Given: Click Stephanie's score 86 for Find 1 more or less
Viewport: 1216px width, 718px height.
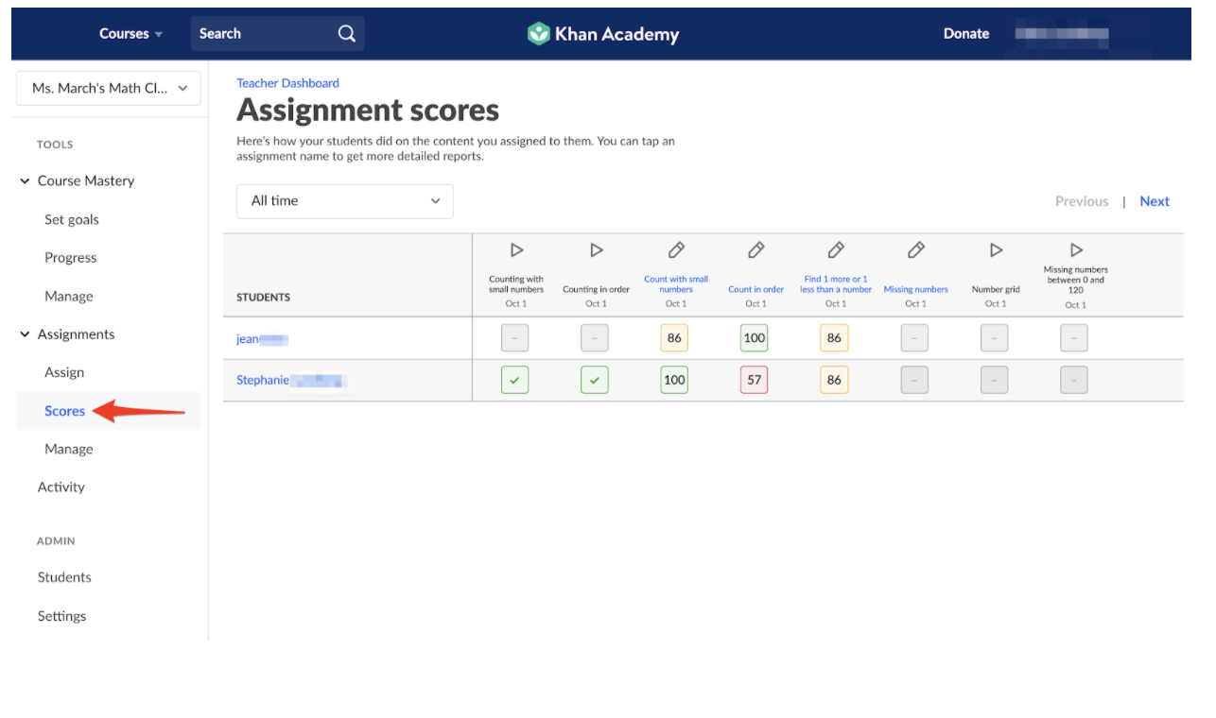Looking at the screenshot, I should pos(834,380).
